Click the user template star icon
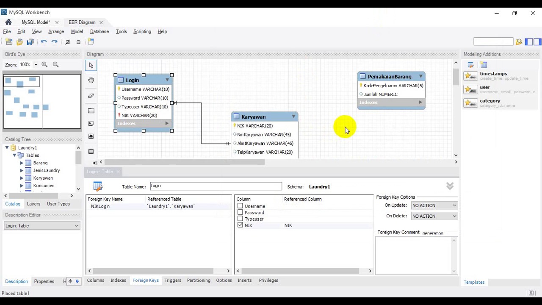 tap(470, 89)
